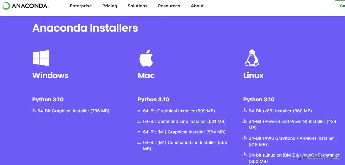This screenshot has height=165, width=345.
Task: Click Python 3.10 label under Mac
Action: tap(153, 99)
